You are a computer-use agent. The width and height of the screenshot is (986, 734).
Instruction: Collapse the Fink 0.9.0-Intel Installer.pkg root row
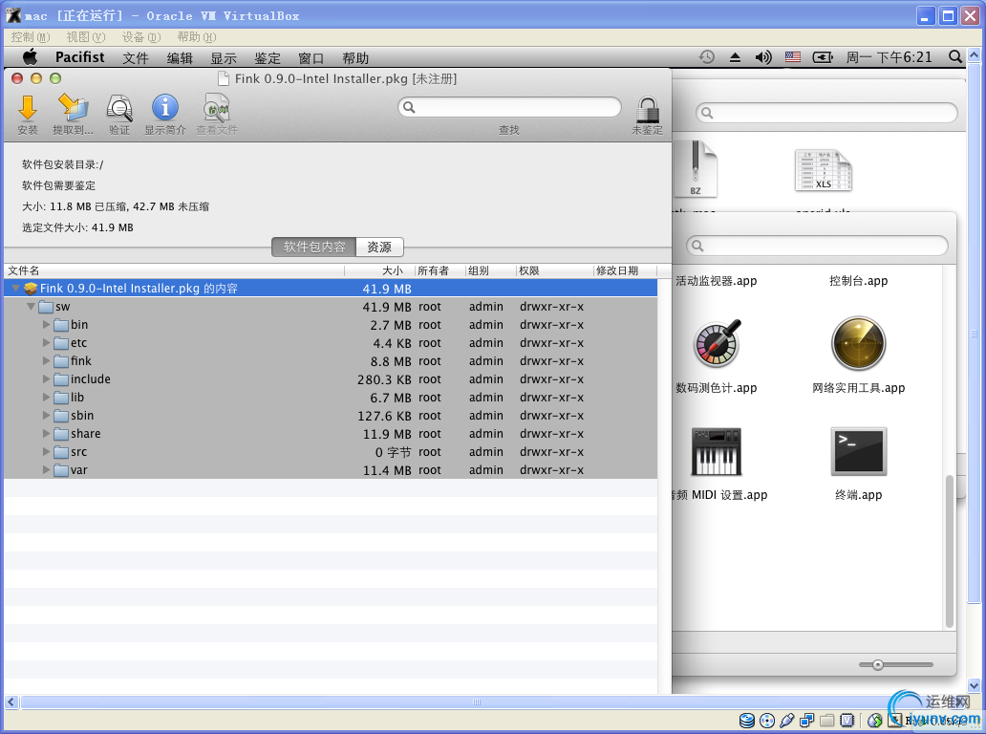[x=16, y=289]
